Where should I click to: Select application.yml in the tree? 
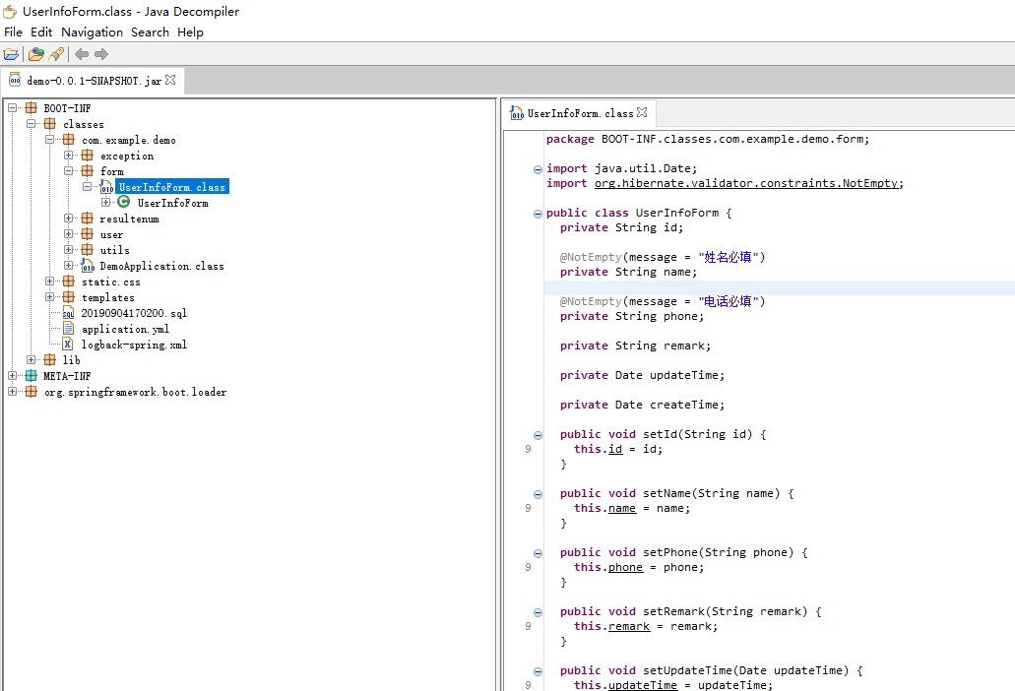click(x=125, y=329)
